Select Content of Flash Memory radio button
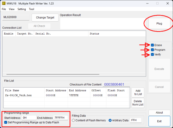 (x=74, y=120)
